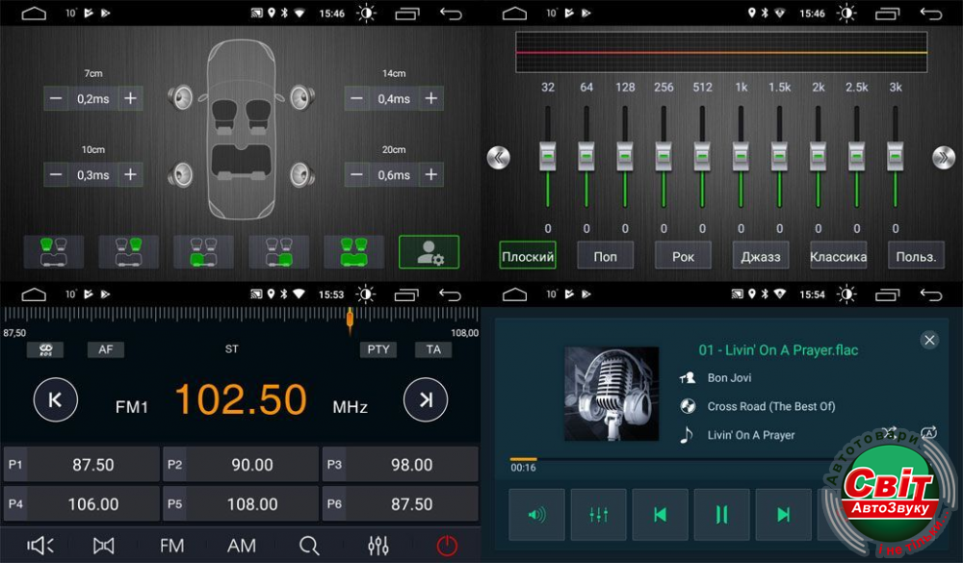
Task: Tap the magnifier search icon in the radio bar
Action: click(309, 546)
